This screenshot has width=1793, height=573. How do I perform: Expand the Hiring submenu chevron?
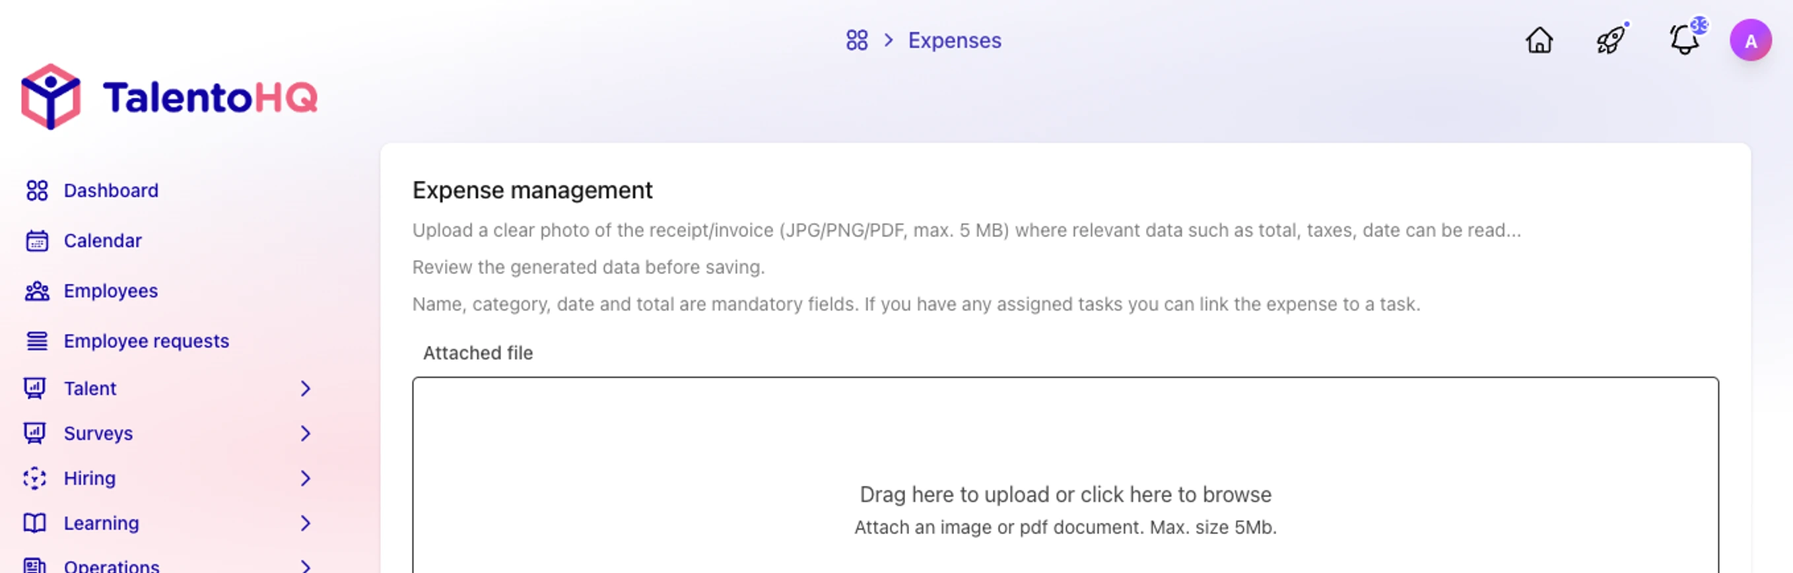point(305,478)
